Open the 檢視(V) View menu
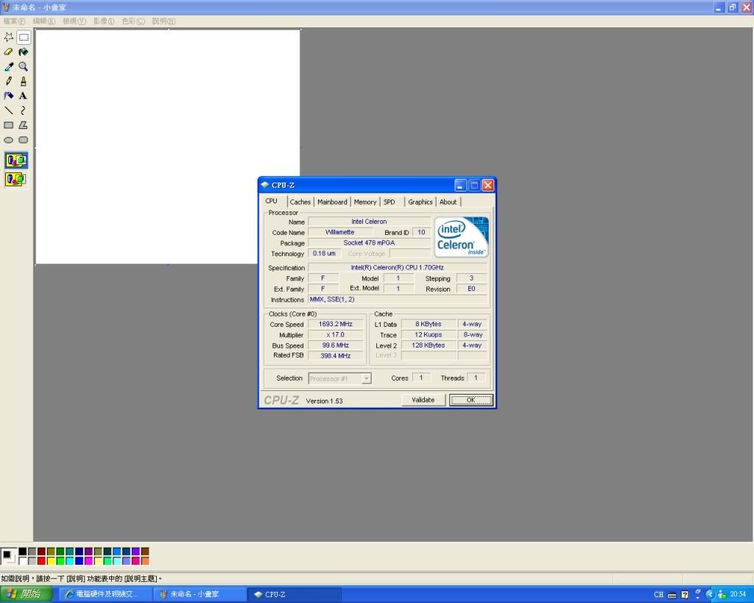Screen dimensions: 754x603 pyautogui.click(x=74, y=21)
